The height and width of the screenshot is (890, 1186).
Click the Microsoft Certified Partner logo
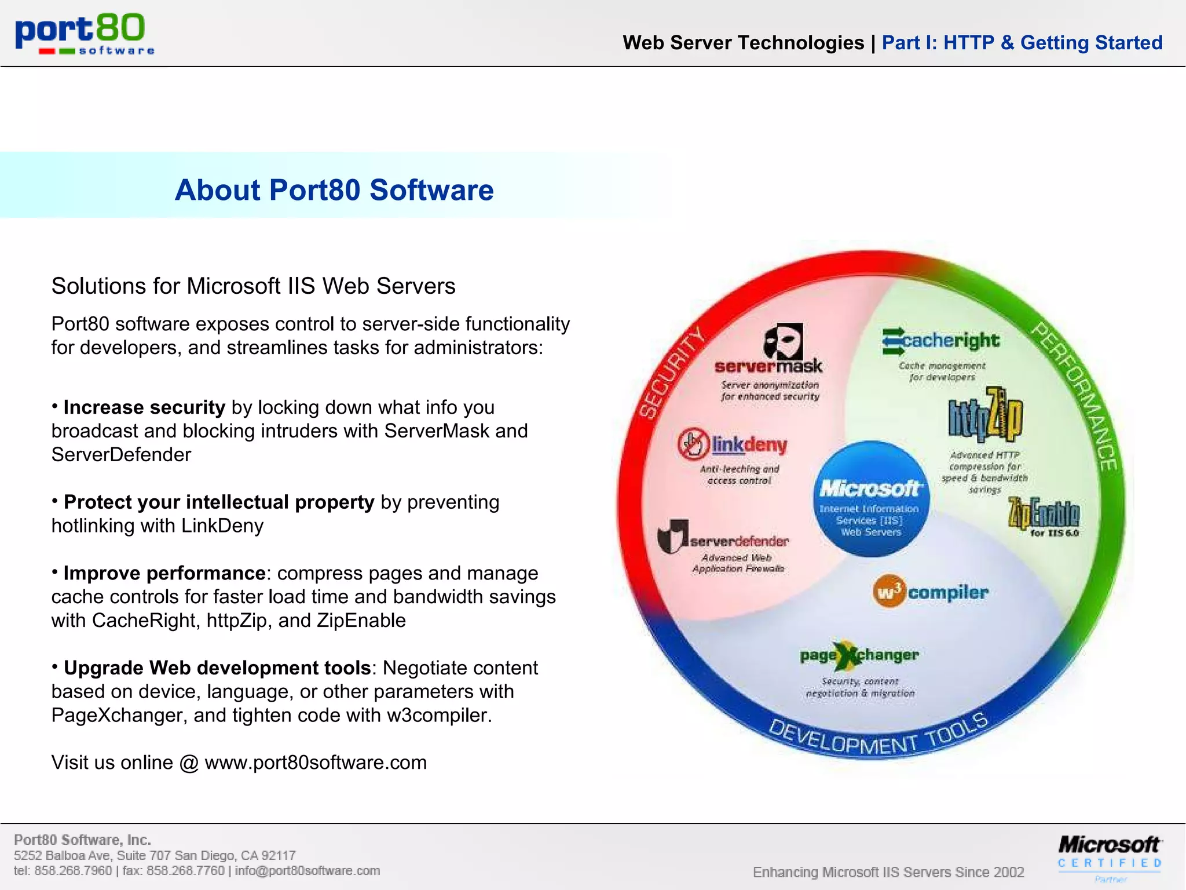(x=1109, y=856)
